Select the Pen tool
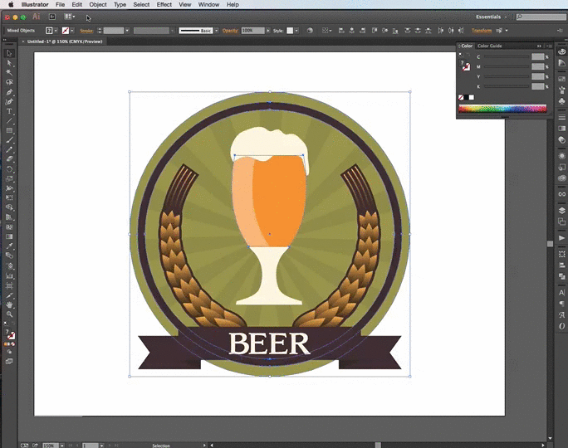The image size is (568, 448). 9,92
